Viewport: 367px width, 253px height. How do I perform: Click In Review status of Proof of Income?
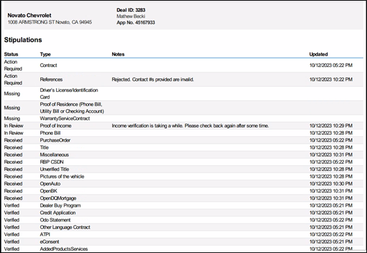click(x=13, y=125)
